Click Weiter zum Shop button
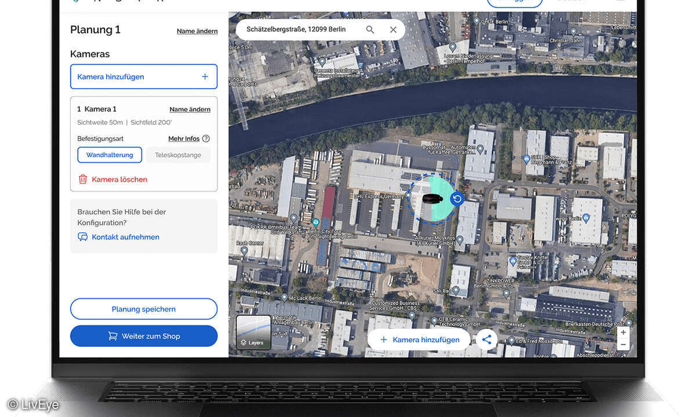696x417 pixels. (x=144, y=336)
